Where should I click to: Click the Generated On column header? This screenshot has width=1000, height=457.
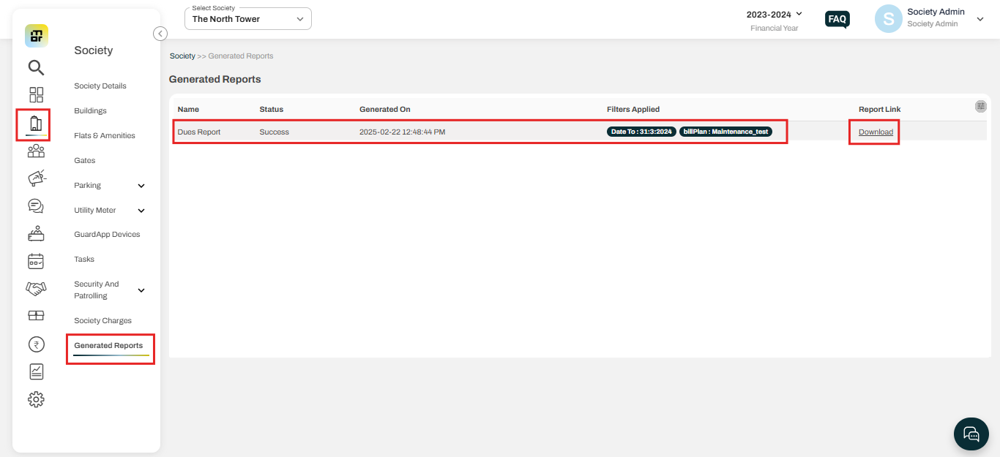point(385,110)
